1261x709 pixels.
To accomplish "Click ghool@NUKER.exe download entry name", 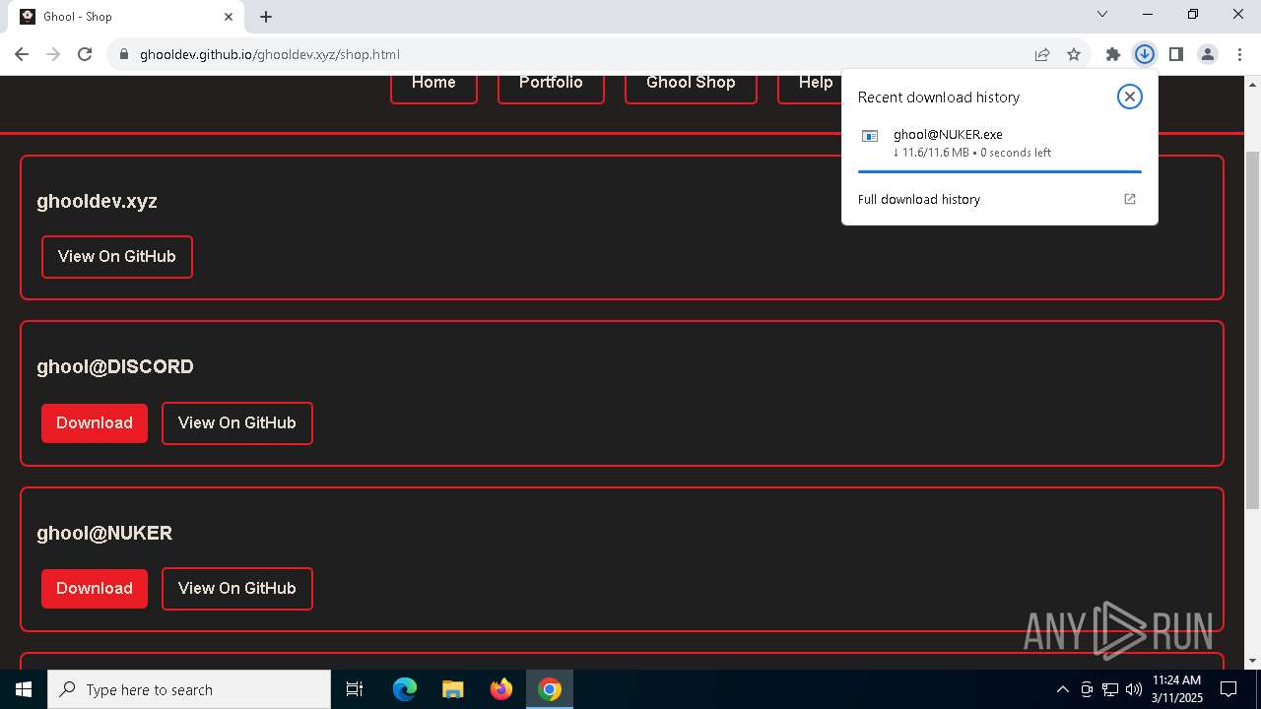I will (948, 134).
